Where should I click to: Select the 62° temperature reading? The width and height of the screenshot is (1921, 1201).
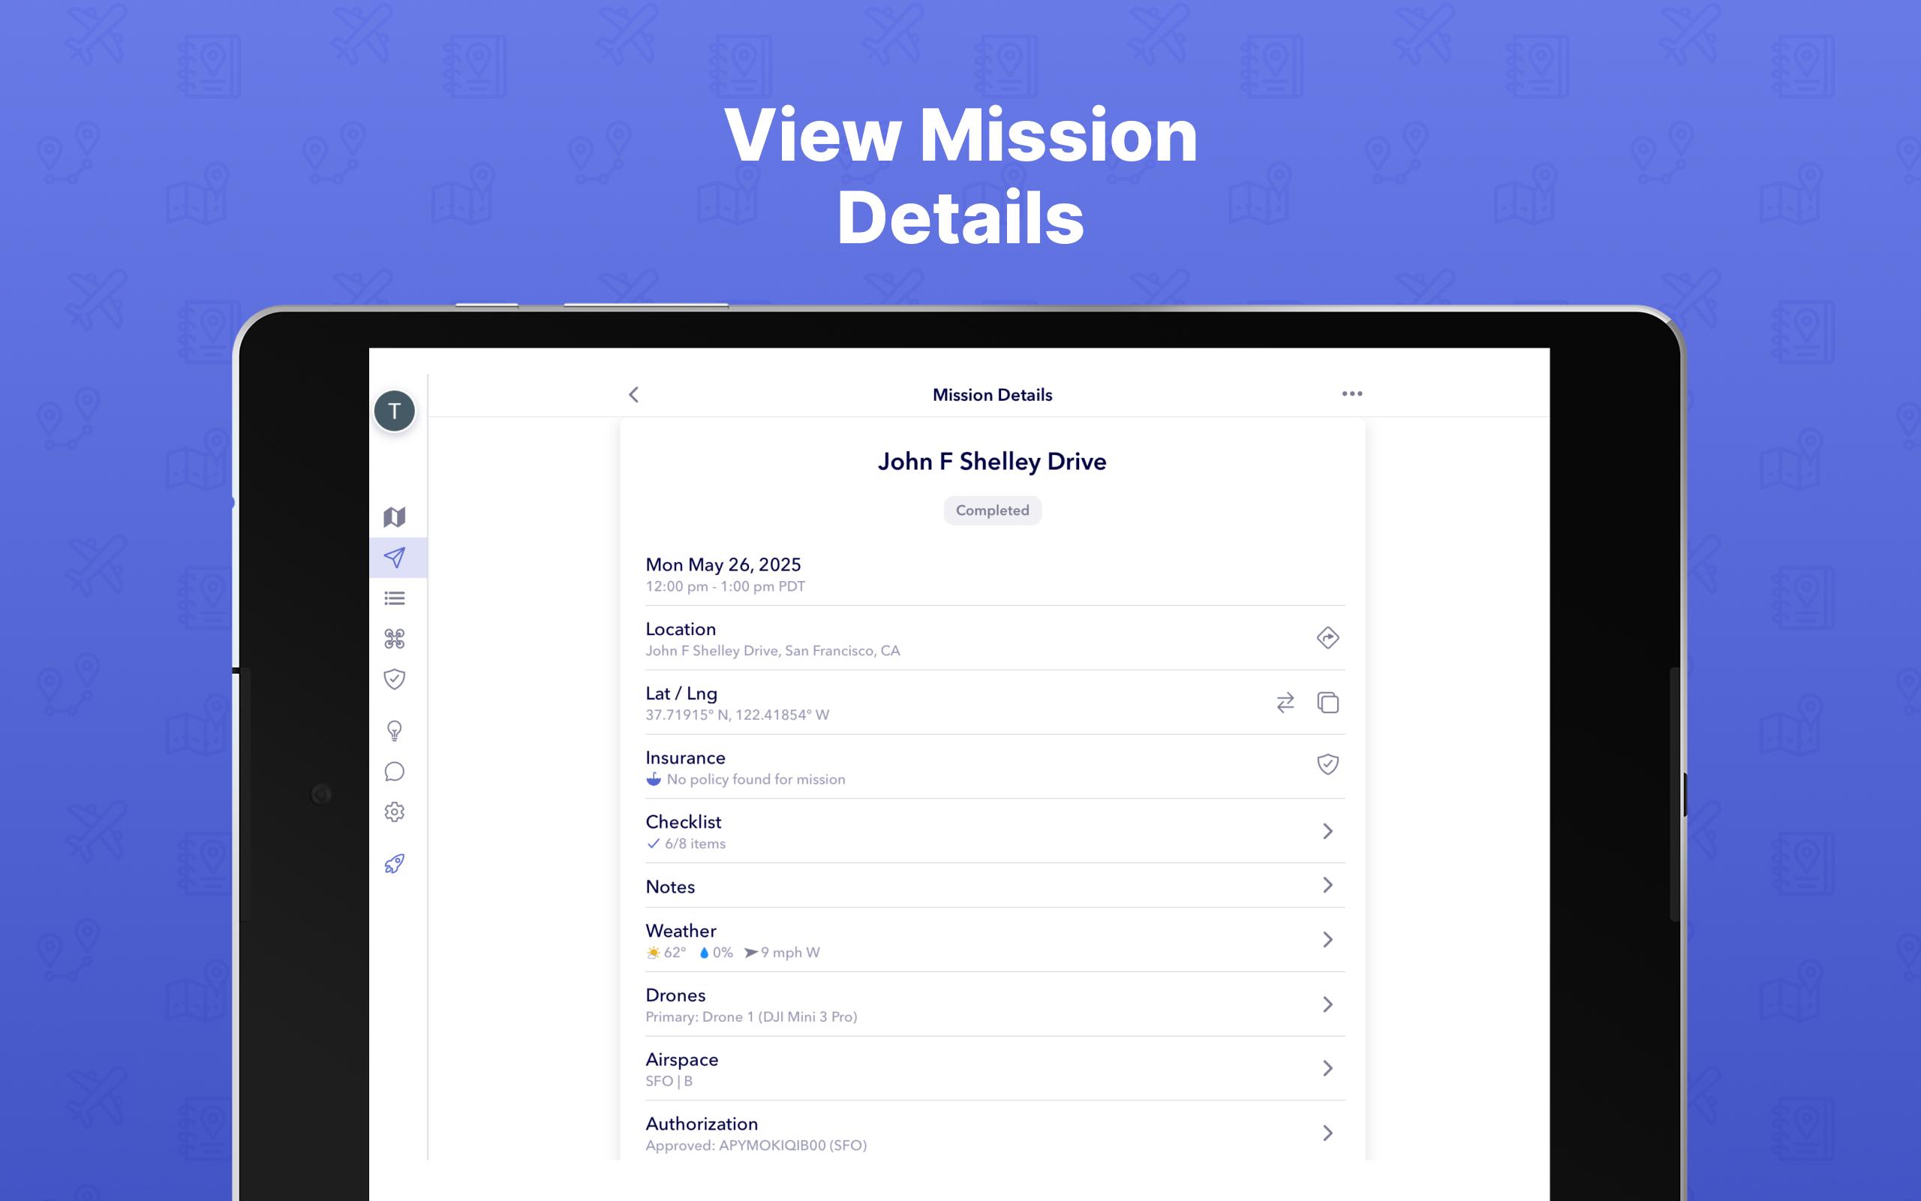click(675, 953)
